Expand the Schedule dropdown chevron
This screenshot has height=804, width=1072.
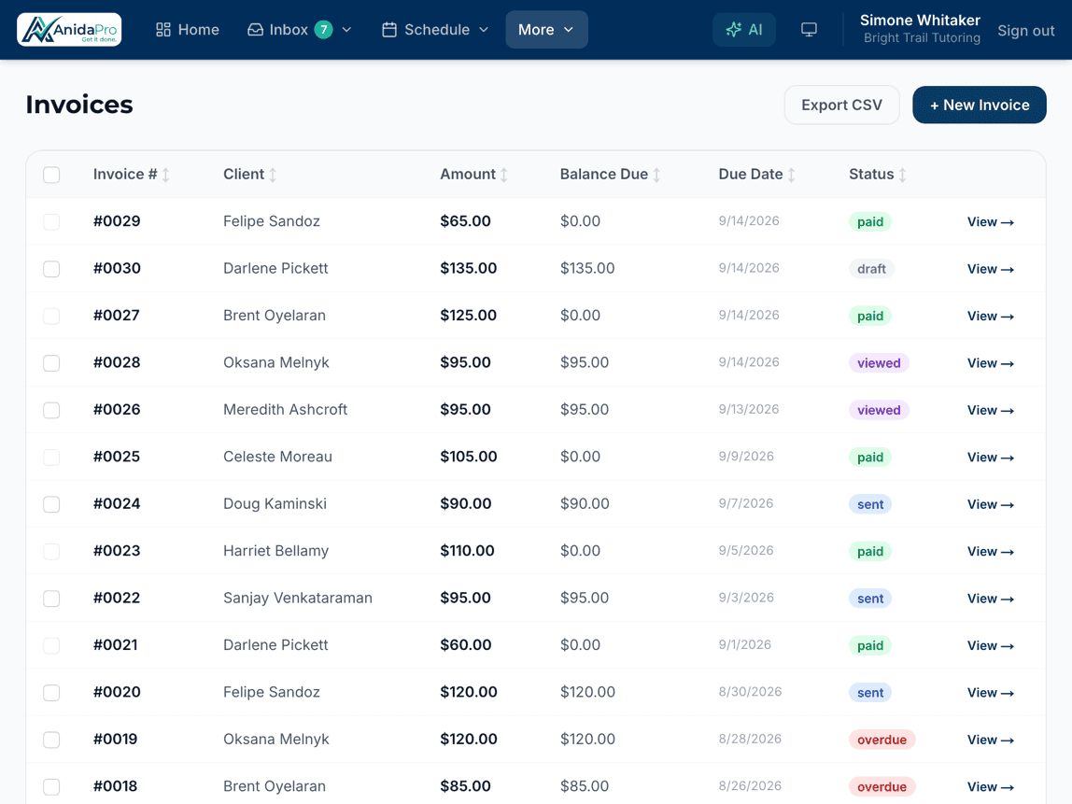484,29
